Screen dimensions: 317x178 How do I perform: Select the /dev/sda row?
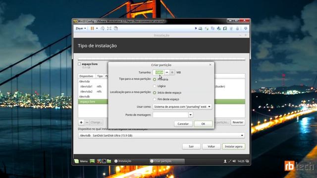(x=93, y=82)
